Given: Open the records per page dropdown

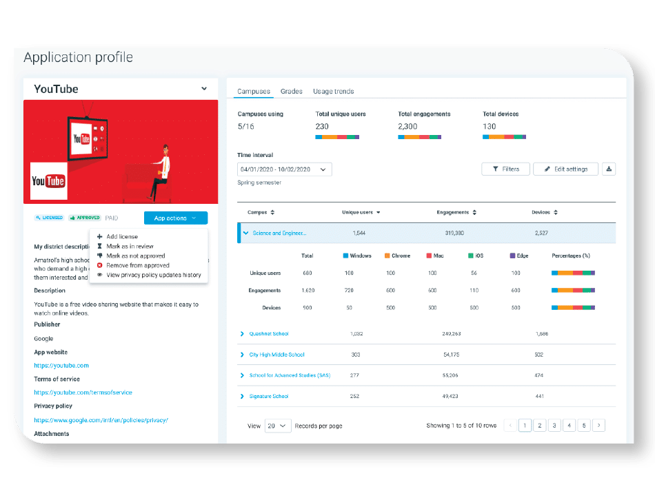Looking at the screenshot, I should pos(278,426).
